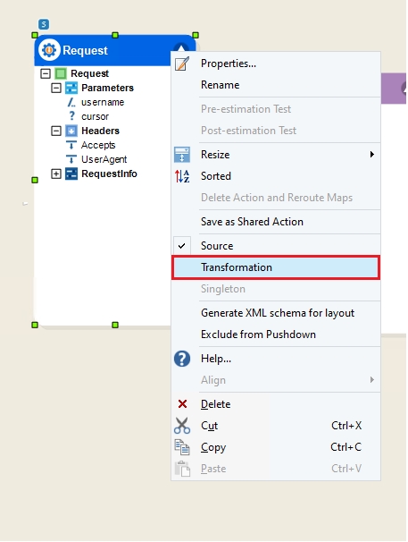
Task: Collapse the Parameters node
Action: (x=56, y=88)
